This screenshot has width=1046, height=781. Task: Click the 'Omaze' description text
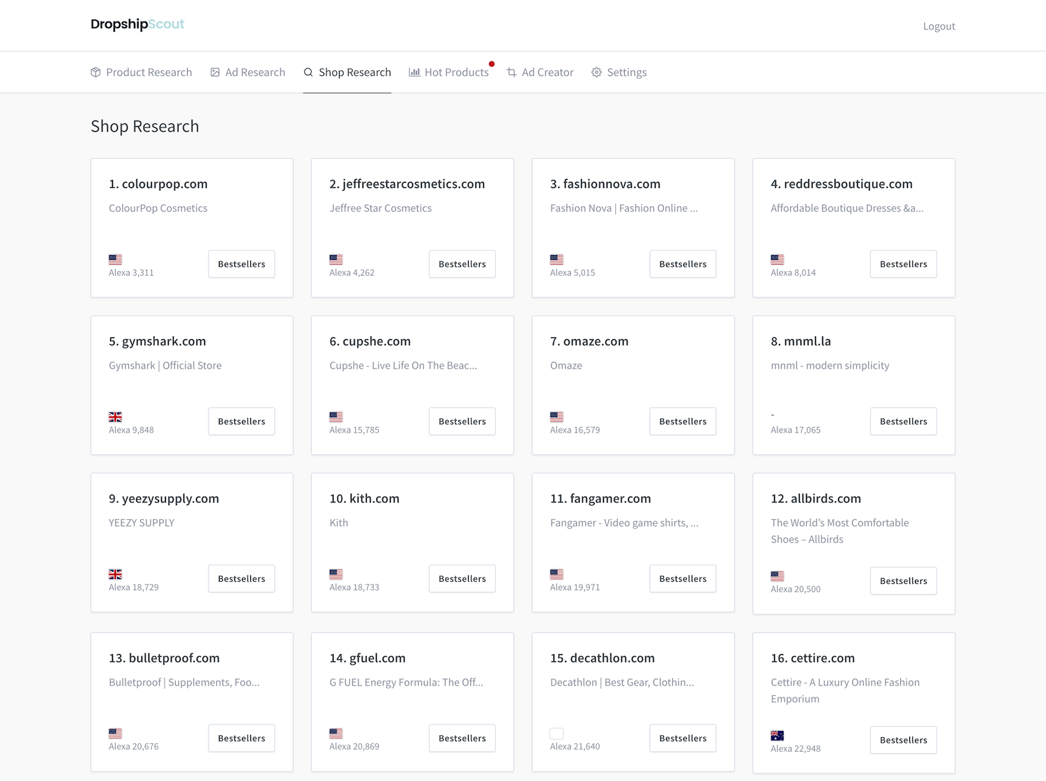point(566,366)
